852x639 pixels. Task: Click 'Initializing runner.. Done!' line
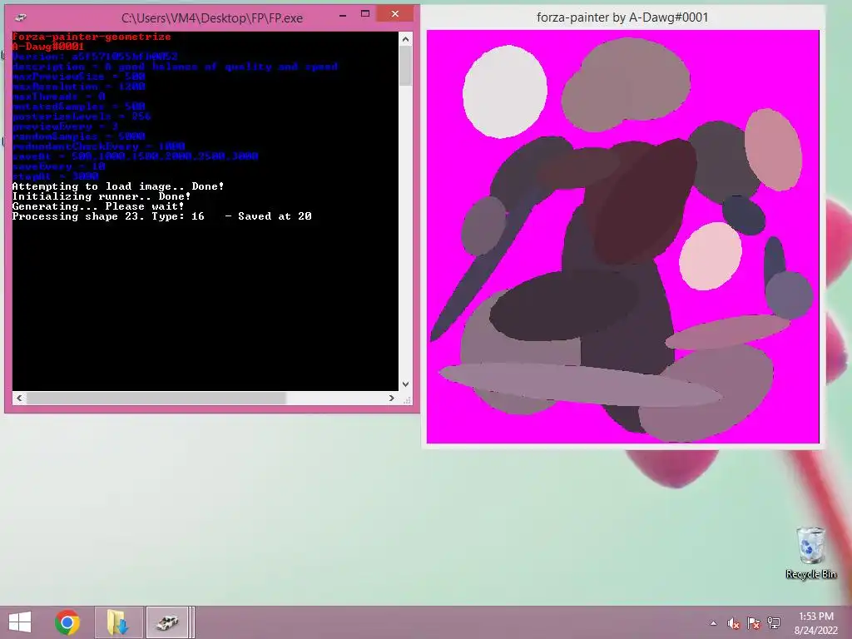point(102,196)
